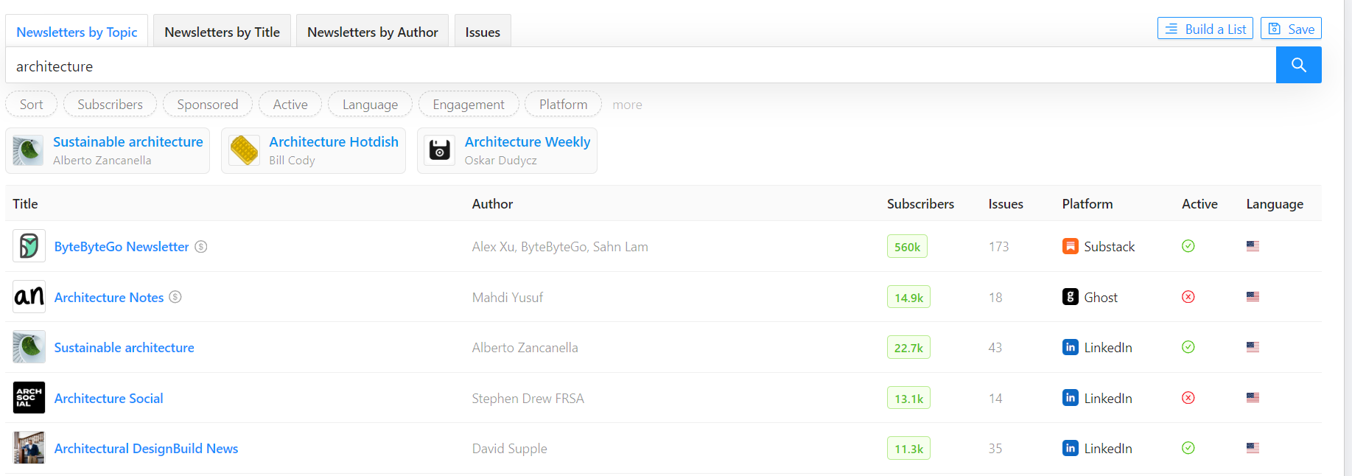Click the Ghost platform icon

coord(1070,297)
